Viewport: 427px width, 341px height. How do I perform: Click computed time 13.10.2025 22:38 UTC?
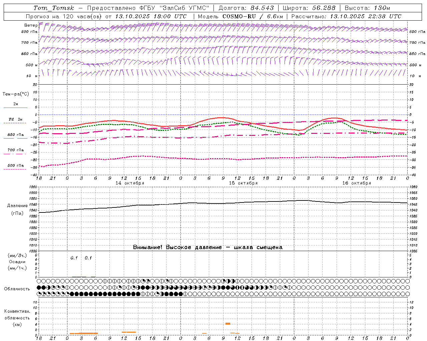(366, 16)
